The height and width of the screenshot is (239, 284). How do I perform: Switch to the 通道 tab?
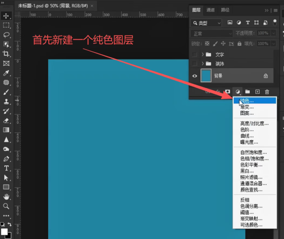(211, 10)
